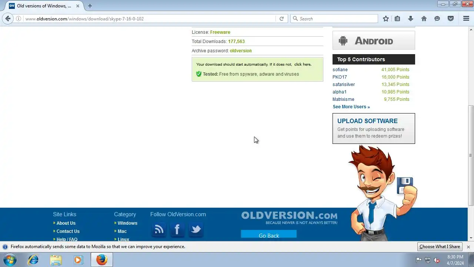Open the Help / FAQ link
The width and height of the screenshot is (474, 267).
[67, 239]
